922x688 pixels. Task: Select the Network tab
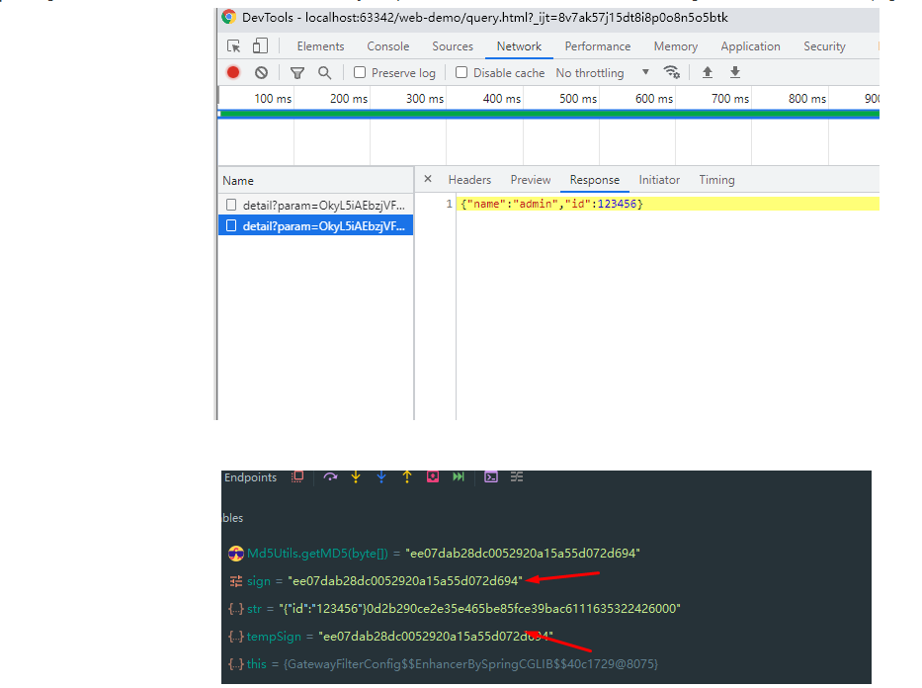point(519,46)
